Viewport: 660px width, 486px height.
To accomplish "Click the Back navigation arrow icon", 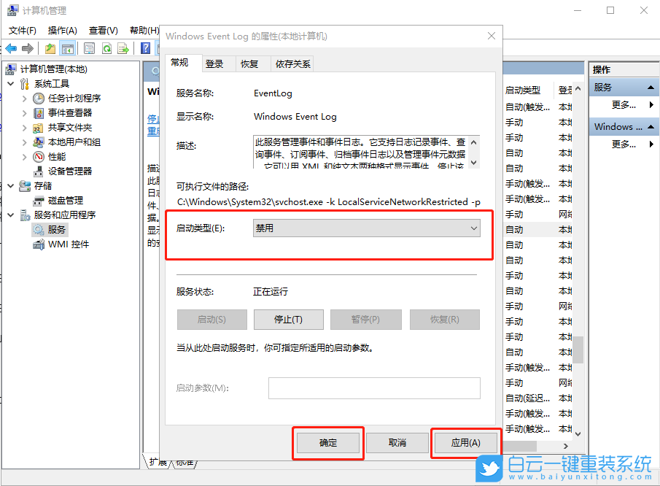I will [x=11, y=48].
